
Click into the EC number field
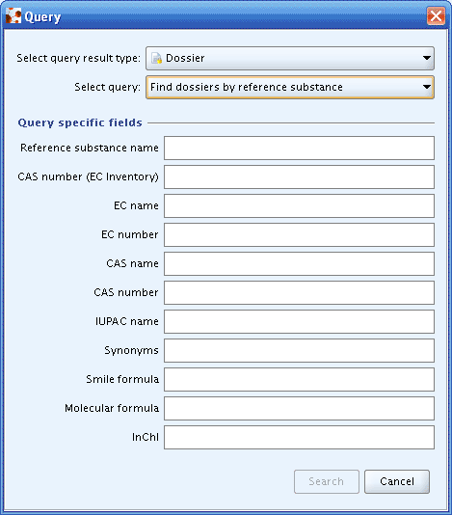pyautogui.click(x=299, y=235)
